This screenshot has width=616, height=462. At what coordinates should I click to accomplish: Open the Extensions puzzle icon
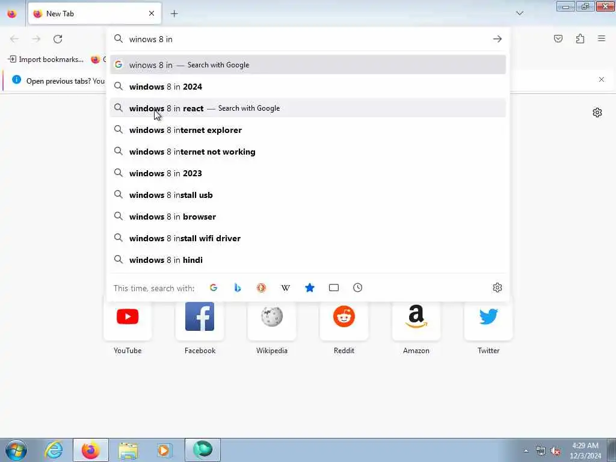[x=580, y=38]
